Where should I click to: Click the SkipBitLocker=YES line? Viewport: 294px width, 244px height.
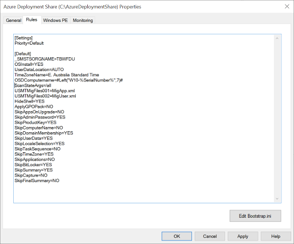tap(33, 164)
